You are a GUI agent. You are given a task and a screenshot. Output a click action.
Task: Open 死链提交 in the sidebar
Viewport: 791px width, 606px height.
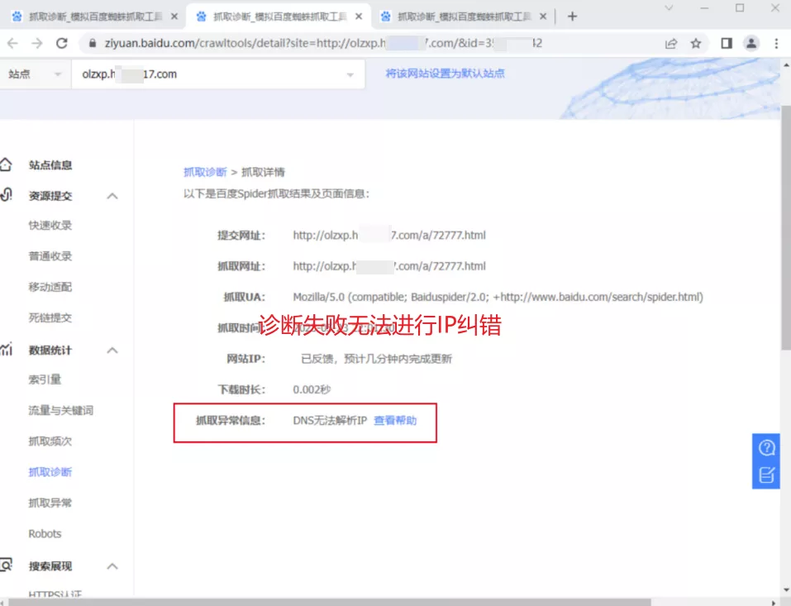[x=50, y=317]
